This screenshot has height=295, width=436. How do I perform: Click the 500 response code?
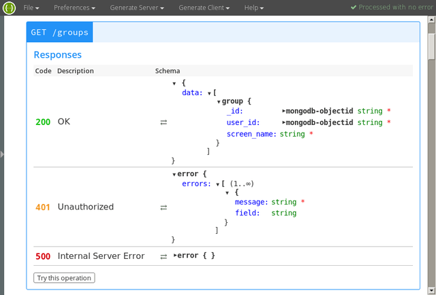(43, 256)
